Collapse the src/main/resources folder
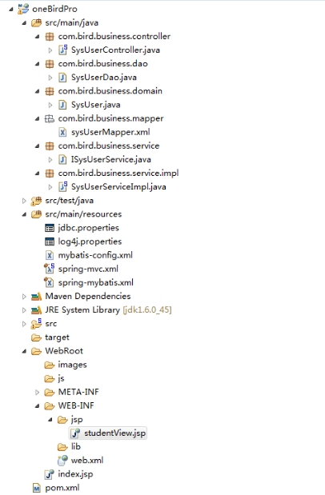 pyautogui.click(x=24, y=214)
